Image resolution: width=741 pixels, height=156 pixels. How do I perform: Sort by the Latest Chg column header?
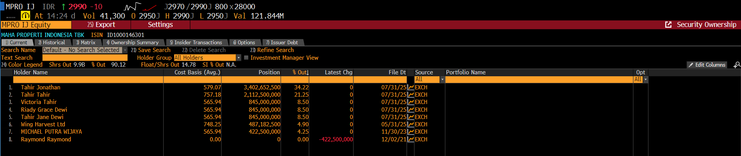(339, 72)
